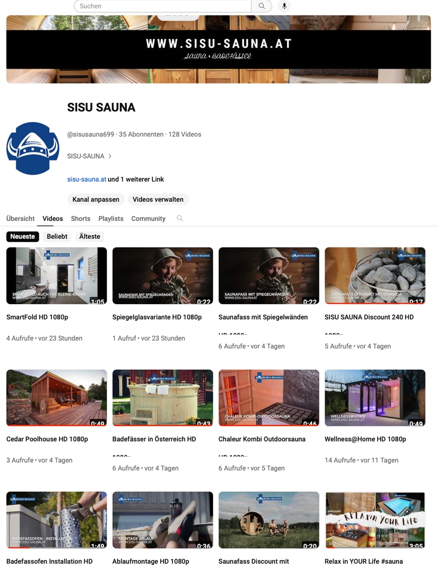
Task: Show 'und 1 weiterer Link'
Action: [136, 179]
